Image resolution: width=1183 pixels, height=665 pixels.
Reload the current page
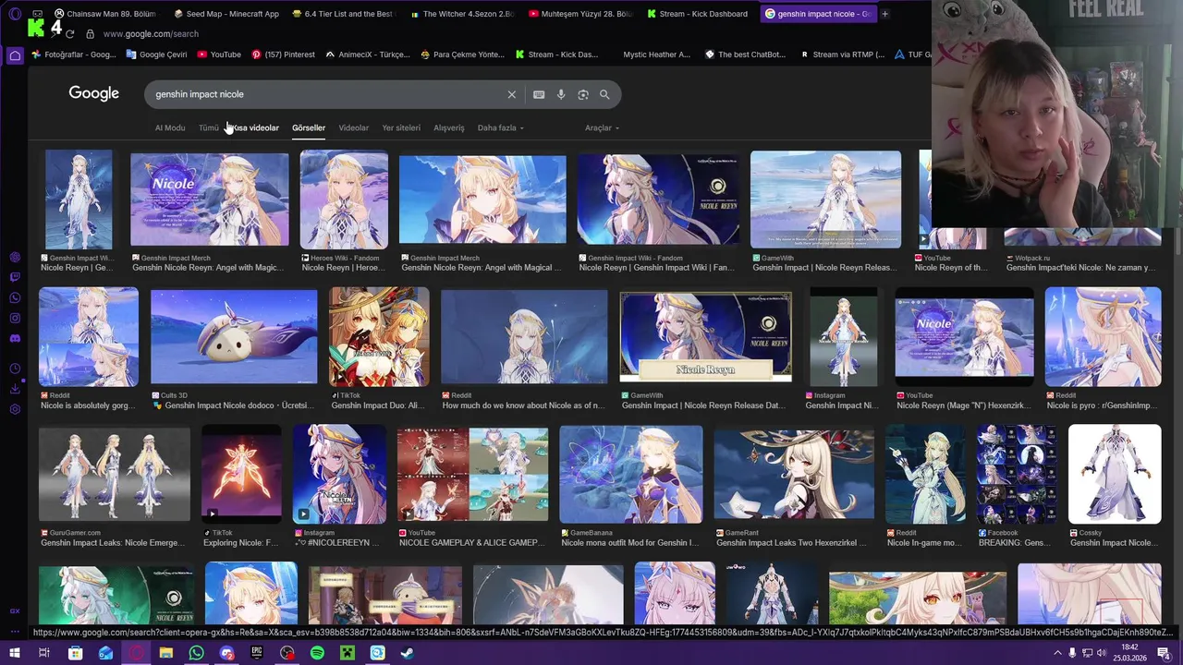[69, 34]
